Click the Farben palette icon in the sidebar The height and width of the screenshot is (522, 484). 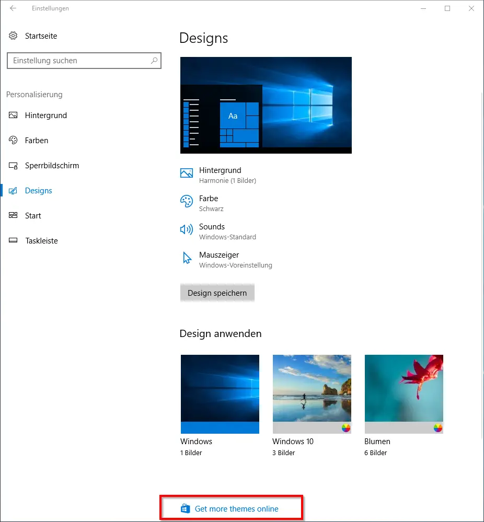click(13, 140)
